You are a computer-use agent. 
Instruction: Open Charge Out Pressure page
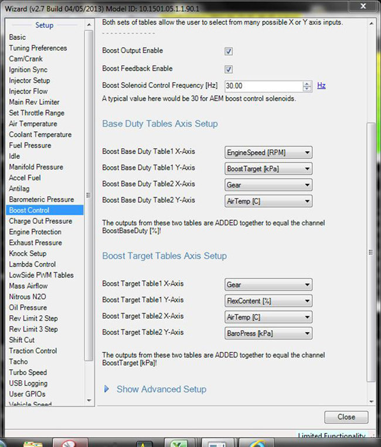coord(40,221)
